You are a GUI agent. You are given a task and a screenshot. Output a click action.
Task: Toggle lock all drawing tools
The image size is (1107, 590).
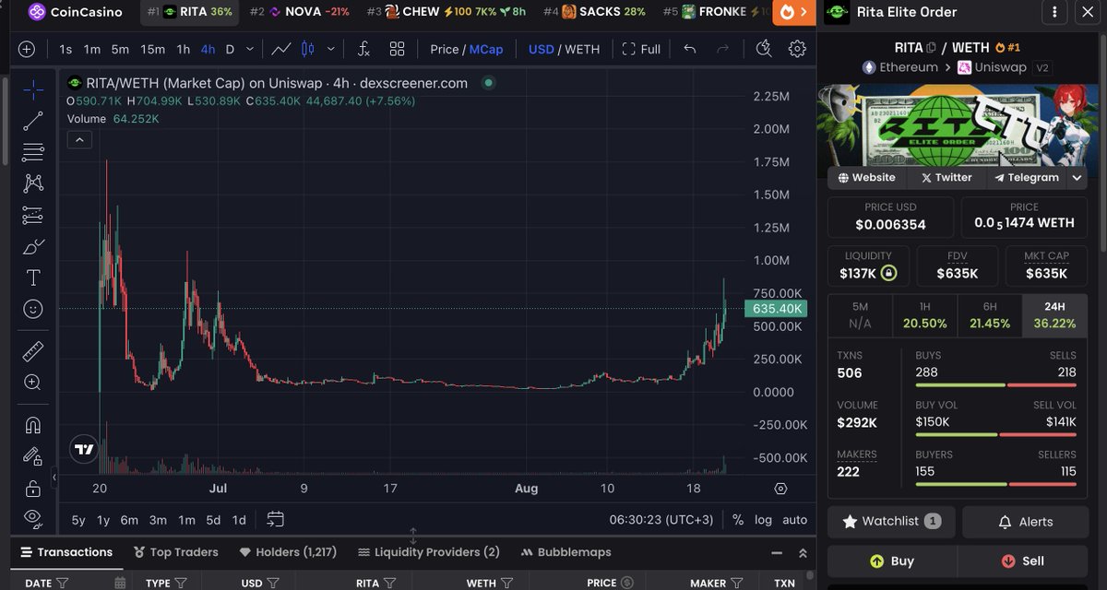tap(33, 488)
